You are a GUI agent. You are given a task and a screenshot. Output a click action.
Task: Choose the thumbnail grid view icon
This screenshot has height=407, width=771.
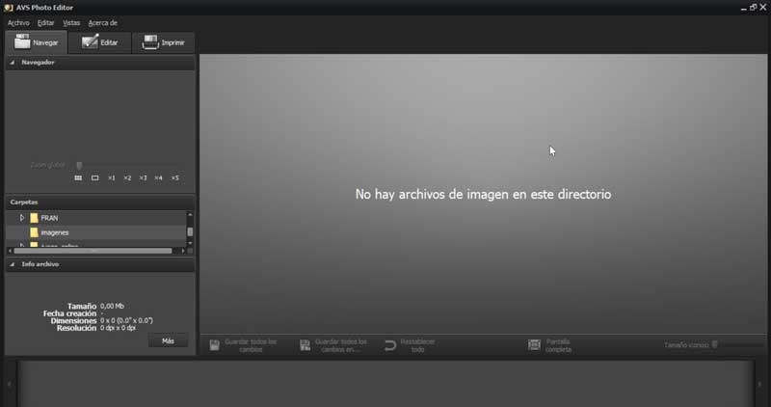point(78,178)
